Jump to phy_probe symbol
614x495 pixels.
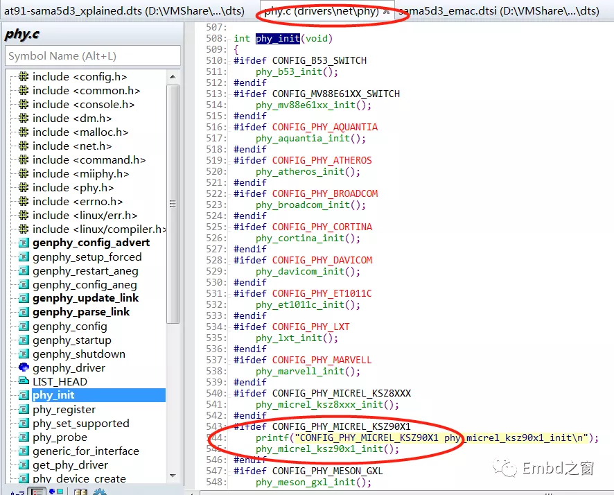(60, 437)
